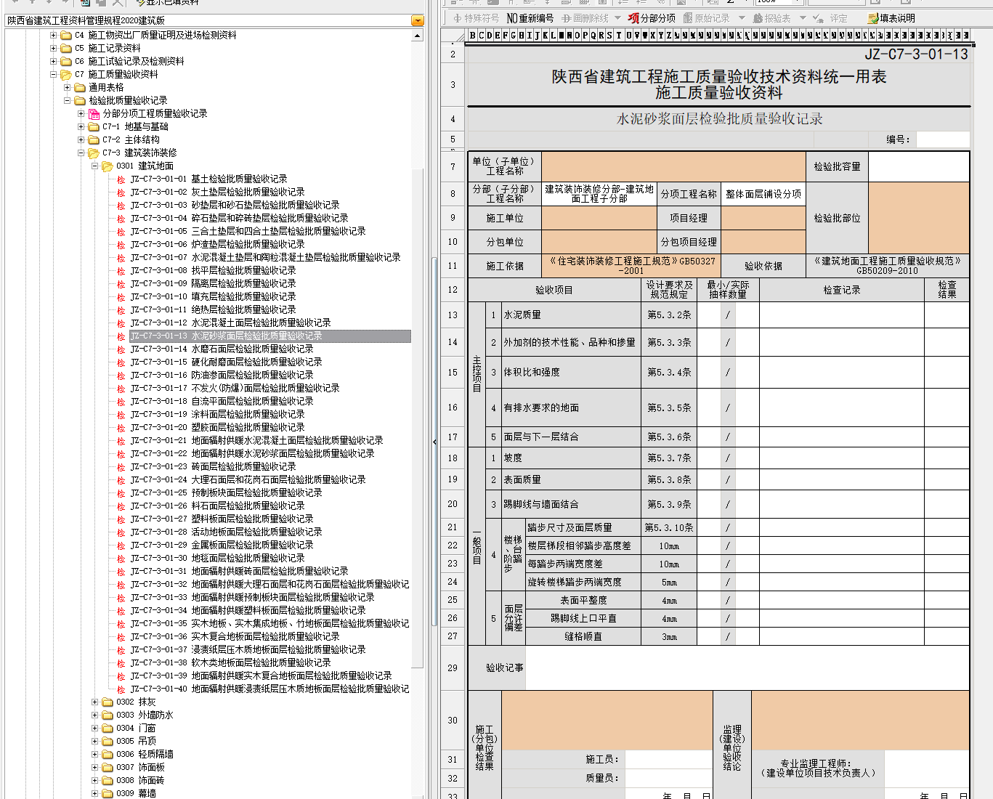The image size is (993, 799).
Task: Select row header 13 in the sheet
Action: [453, 315]
